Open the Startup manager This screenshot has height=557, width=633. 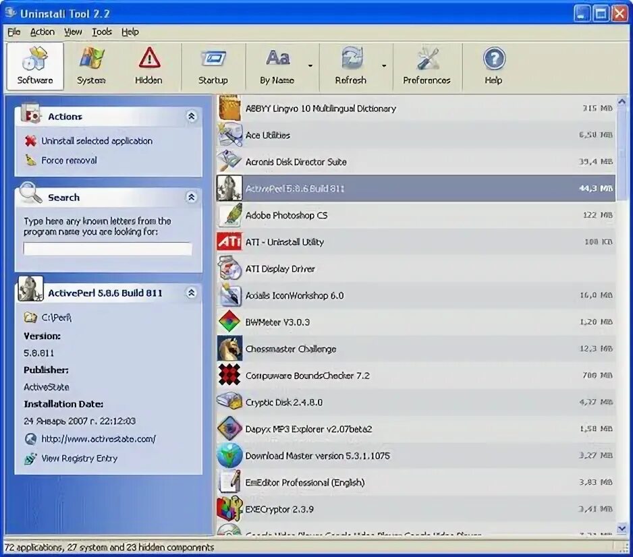(x=213, y=67)
